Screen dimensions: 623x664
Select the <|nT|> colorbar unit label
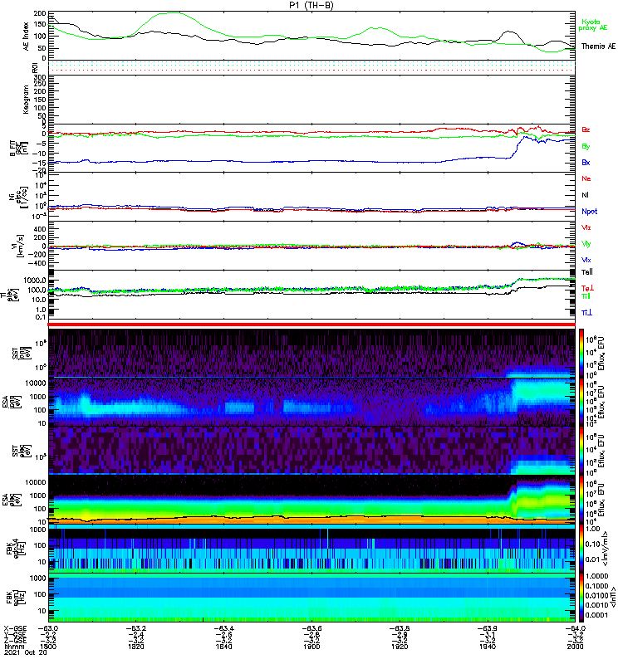pos(613,598)
